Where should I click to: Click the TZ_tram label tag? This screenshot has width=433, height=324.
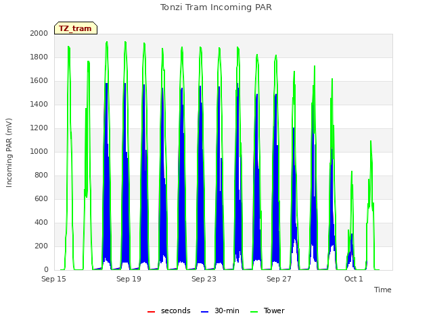point(76,28)
